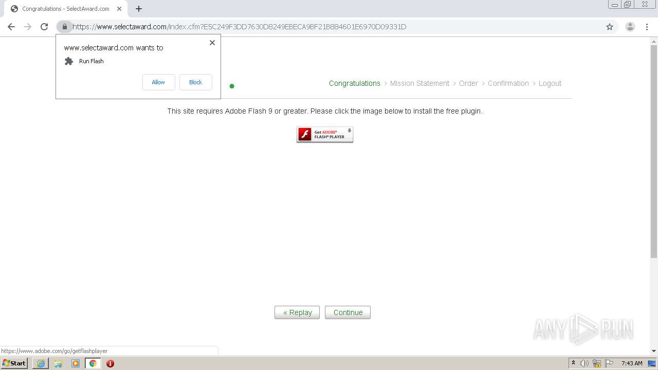The width and height of the screenshot is (658, 370).
Task: Open the Chrome profile avatar
Action: coord(630,27)
